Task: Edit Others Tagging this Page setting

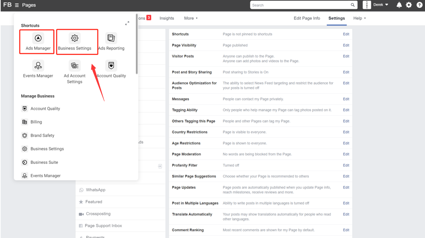Action: coord(346,121)
